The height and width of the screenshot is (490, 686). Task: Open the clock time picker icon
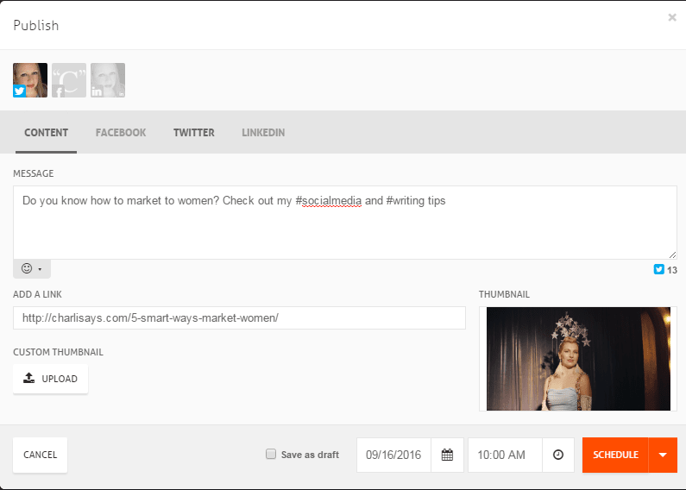(558, 455)
